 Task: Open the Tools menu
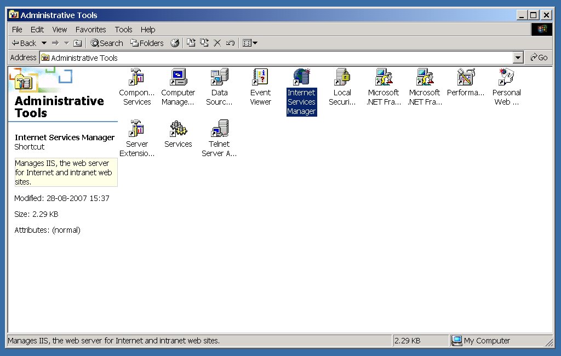(x=123, y=30)
